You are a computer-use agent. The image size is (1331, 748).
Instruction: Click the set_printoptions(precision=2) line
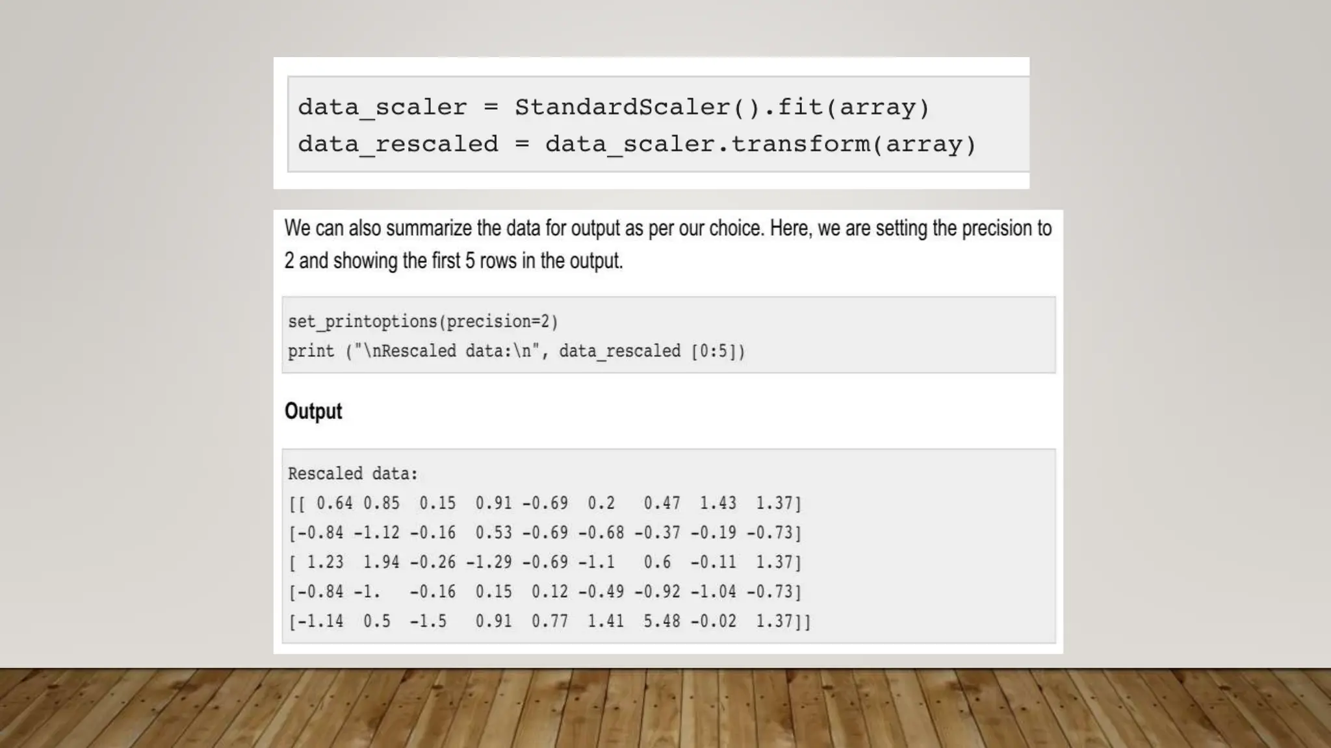click(422, 321)
